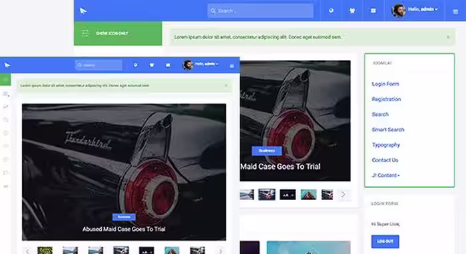
Task: Open the hamburger menu icon in front window header
Action: [232, 66]
